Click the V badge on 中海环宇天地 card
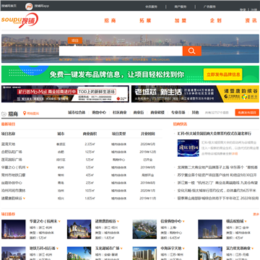This screenshot has width=260, height=260. click(x=183, y=248)
